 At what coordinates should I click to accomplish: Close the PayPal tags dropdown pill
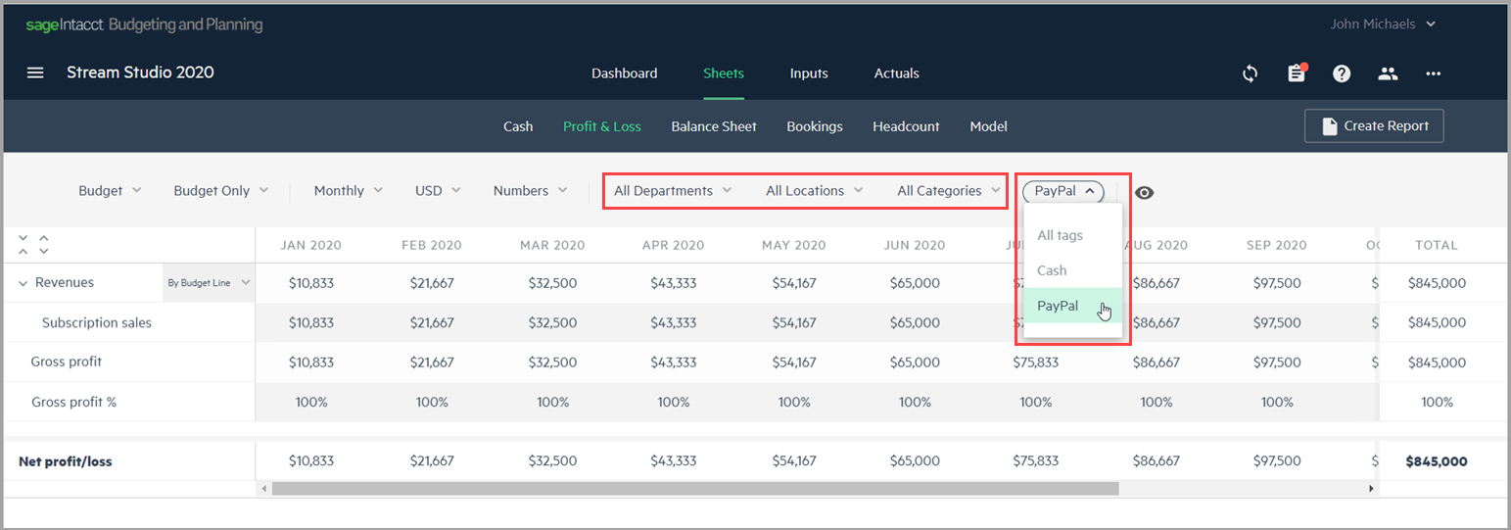(1063, 191)
